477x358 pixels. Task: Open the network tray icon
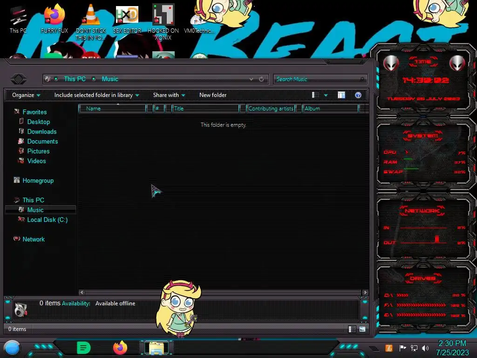[414, 348]
